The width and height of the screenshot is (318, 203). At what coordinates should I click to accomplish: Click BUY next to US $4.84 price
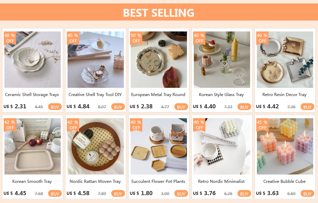pos(118,107)
